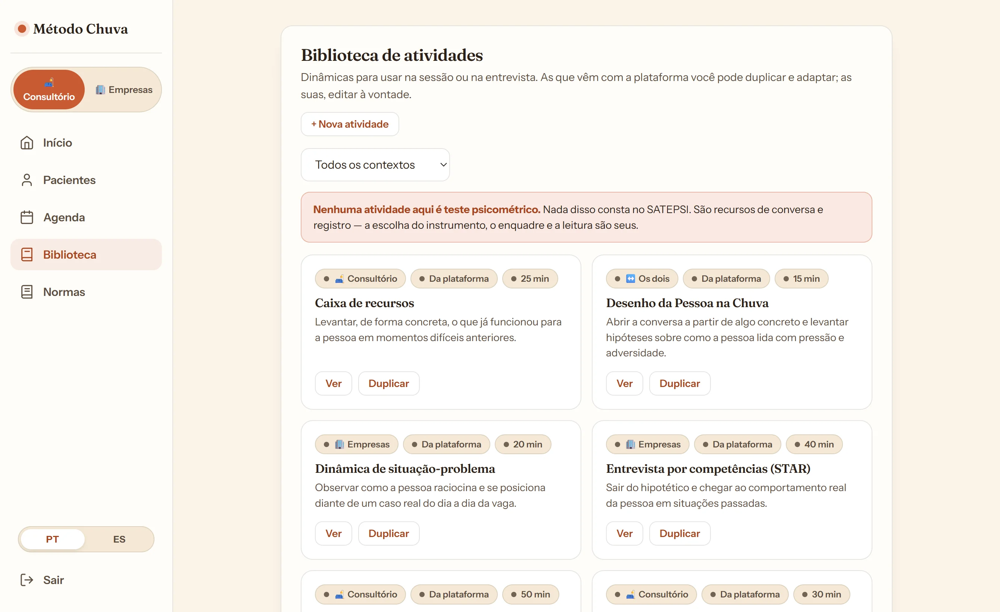Select ES language
The width and height of the screenshot is (1000, 612).
(x=119, y=539)
